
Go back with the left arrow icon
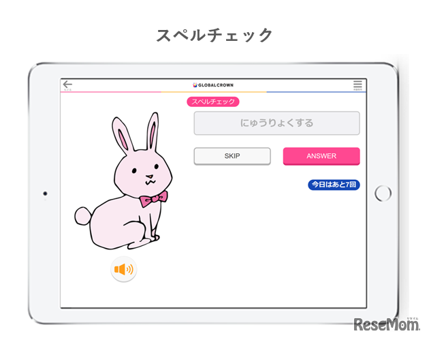coord(67,84)
